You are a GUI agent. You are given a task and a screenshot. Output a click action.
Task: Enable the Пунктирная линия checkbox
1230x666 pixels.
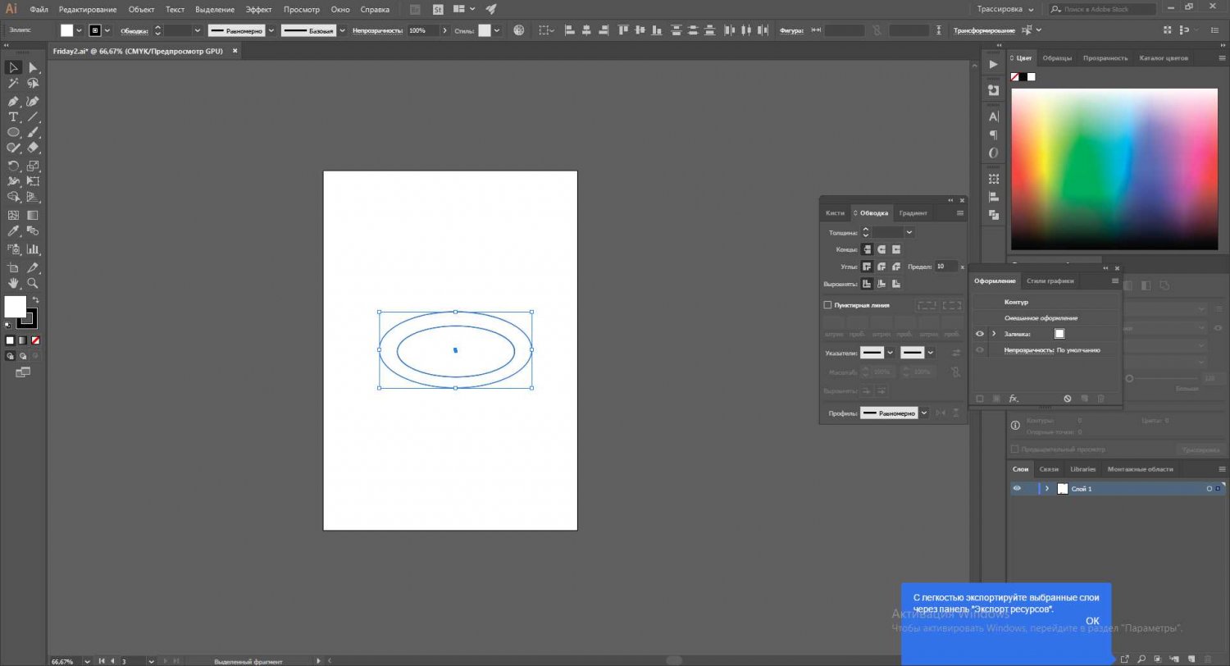click(827, 304)
